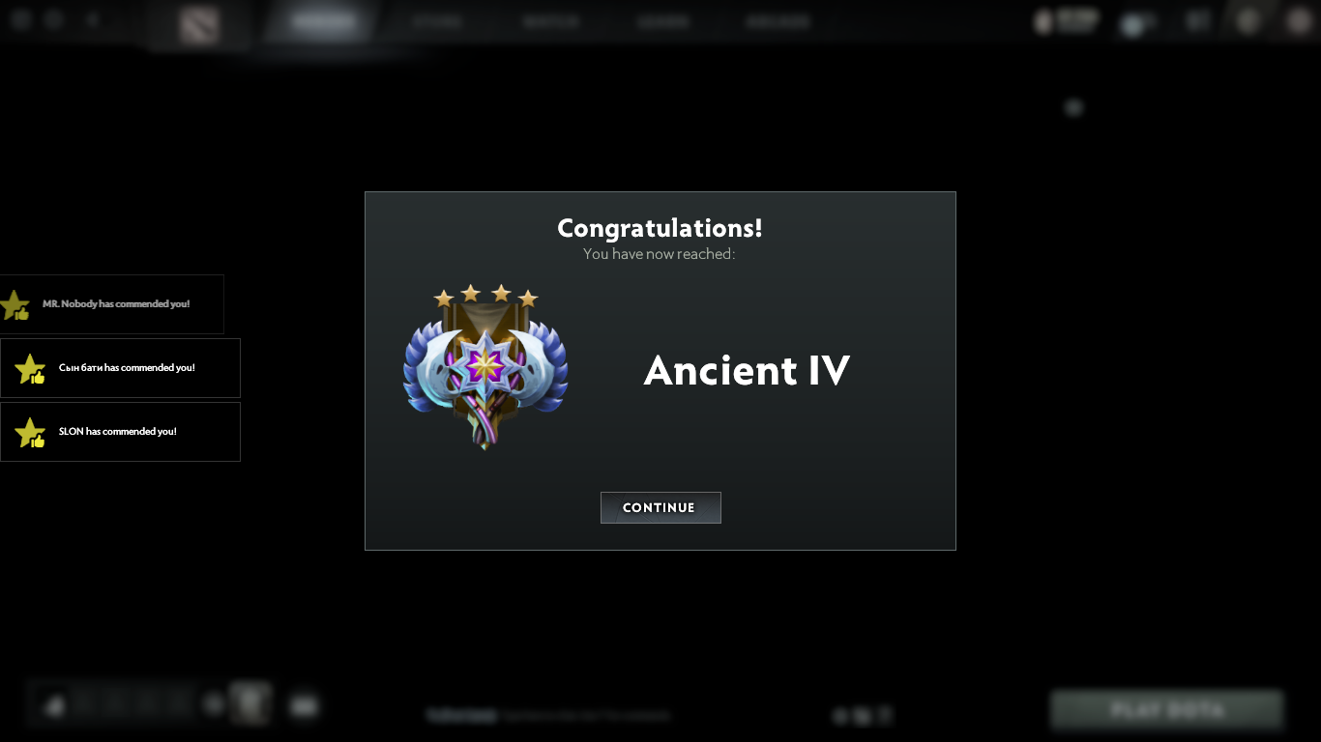Click the profile avatar in bottom-left bar

tap(251, 703)
